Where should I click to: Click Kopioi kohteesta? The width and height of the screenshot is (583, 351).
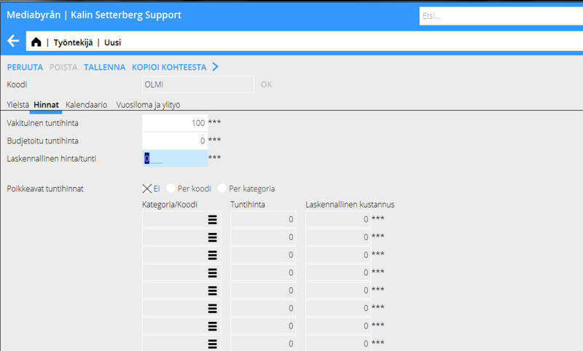tap(169, 67)
